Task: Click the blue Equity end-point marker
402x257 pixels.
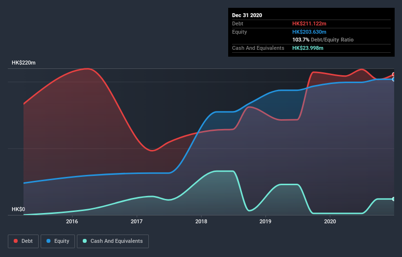Action: [394, 80]
